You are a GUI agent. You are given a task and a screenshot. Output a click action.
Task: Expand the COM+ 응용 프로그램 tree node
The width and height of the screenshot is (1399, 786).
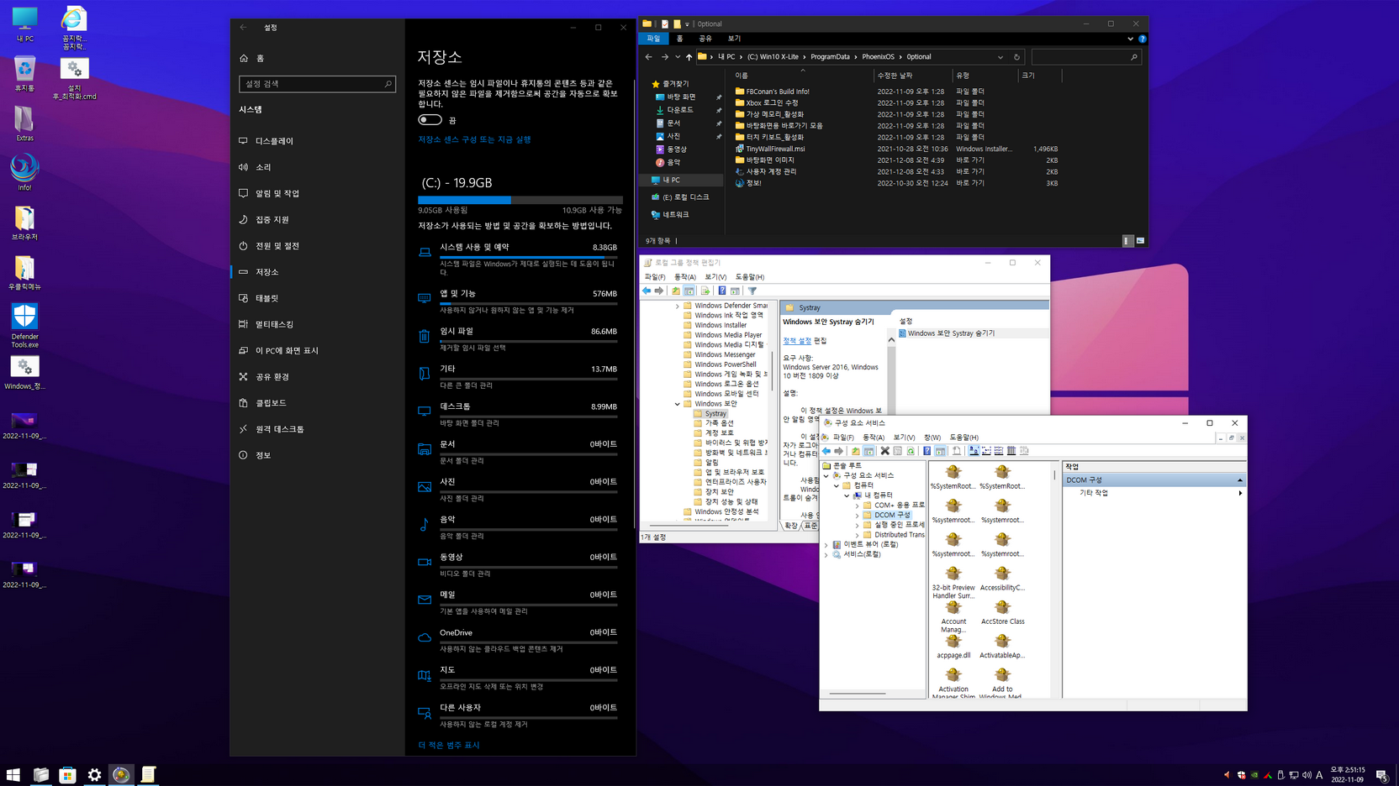[x=857, y=506]
